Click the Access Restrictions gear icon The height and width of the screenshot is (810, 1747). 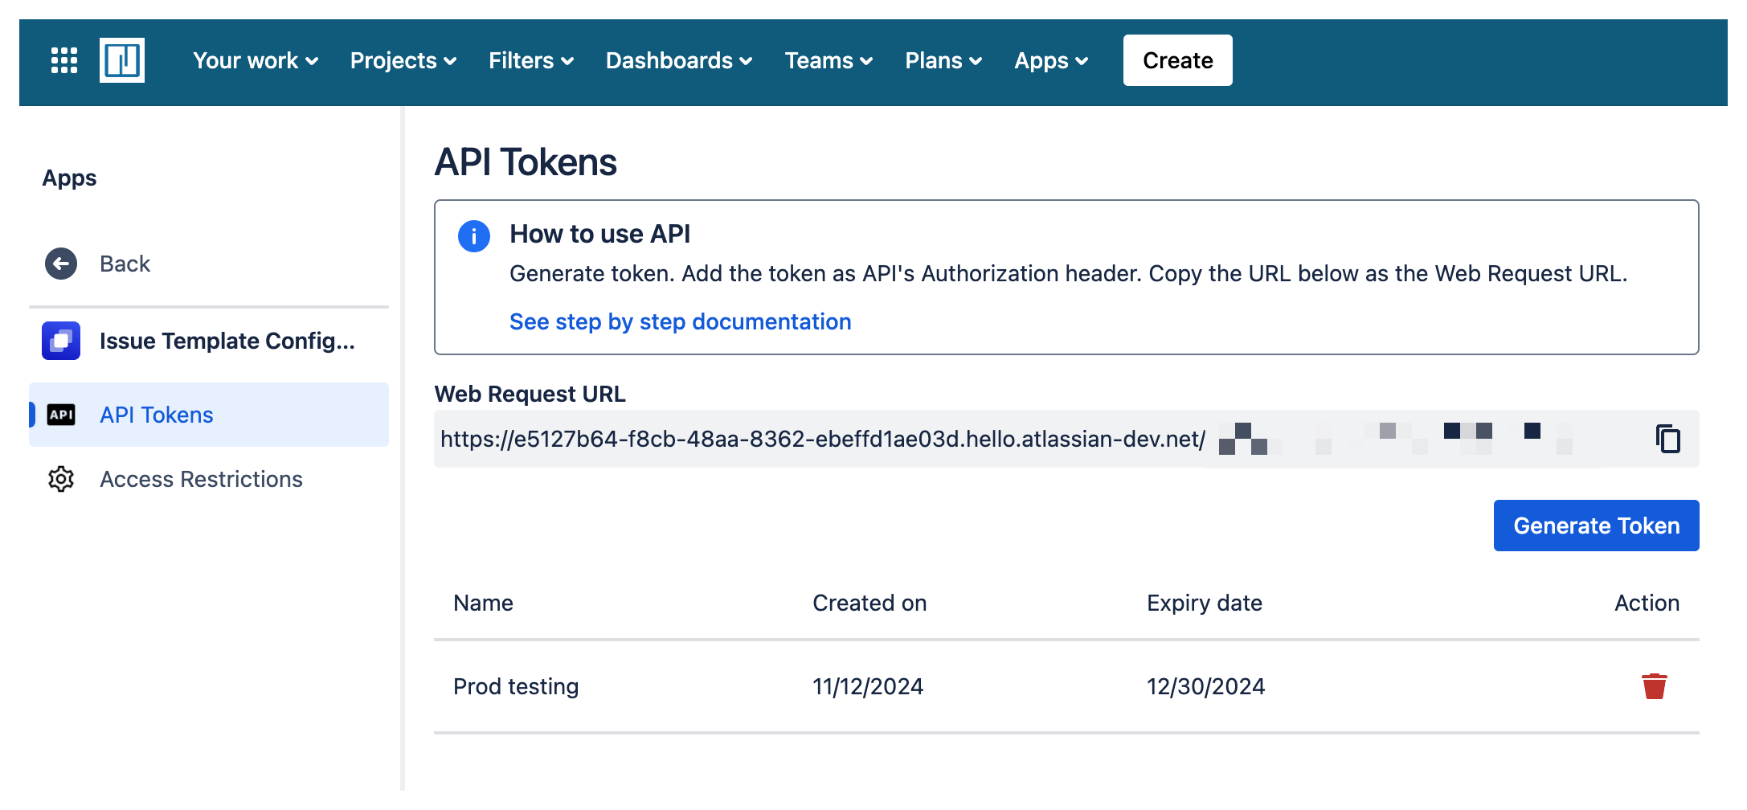60,479
